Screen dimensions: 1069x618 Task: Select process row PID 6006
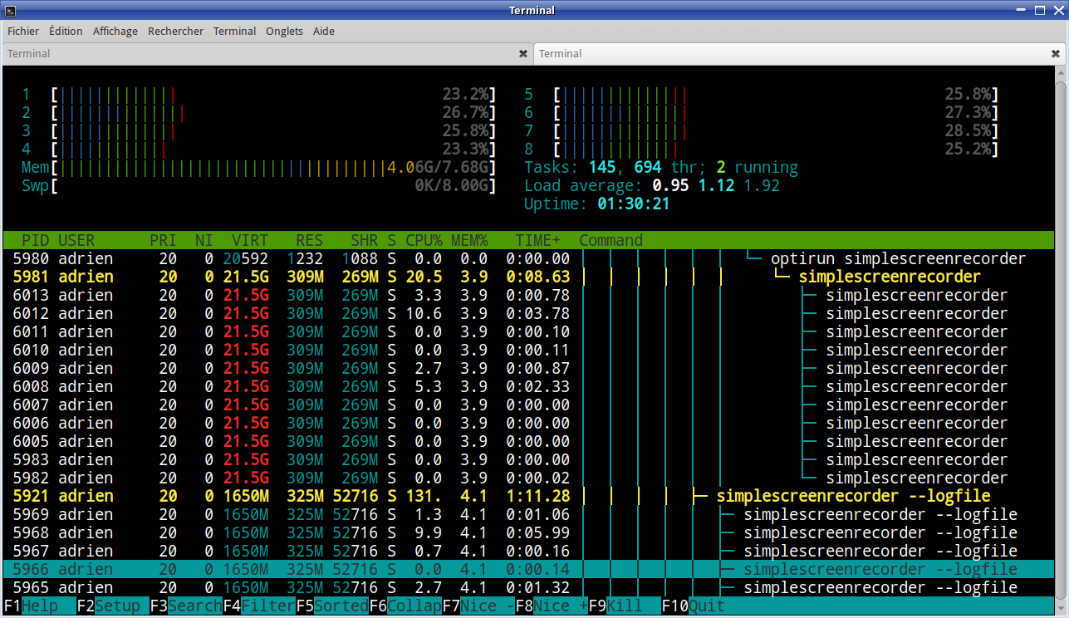pos(529,423)
